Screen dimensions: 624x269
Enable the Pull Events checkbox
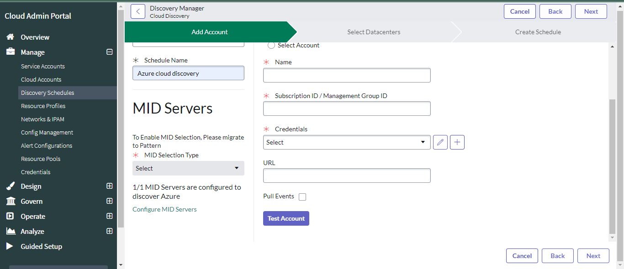[x=302, y=197]
